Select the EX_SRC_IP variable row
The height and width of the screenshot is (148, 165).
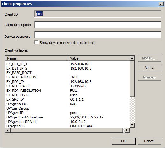click(x=68, y=99)
